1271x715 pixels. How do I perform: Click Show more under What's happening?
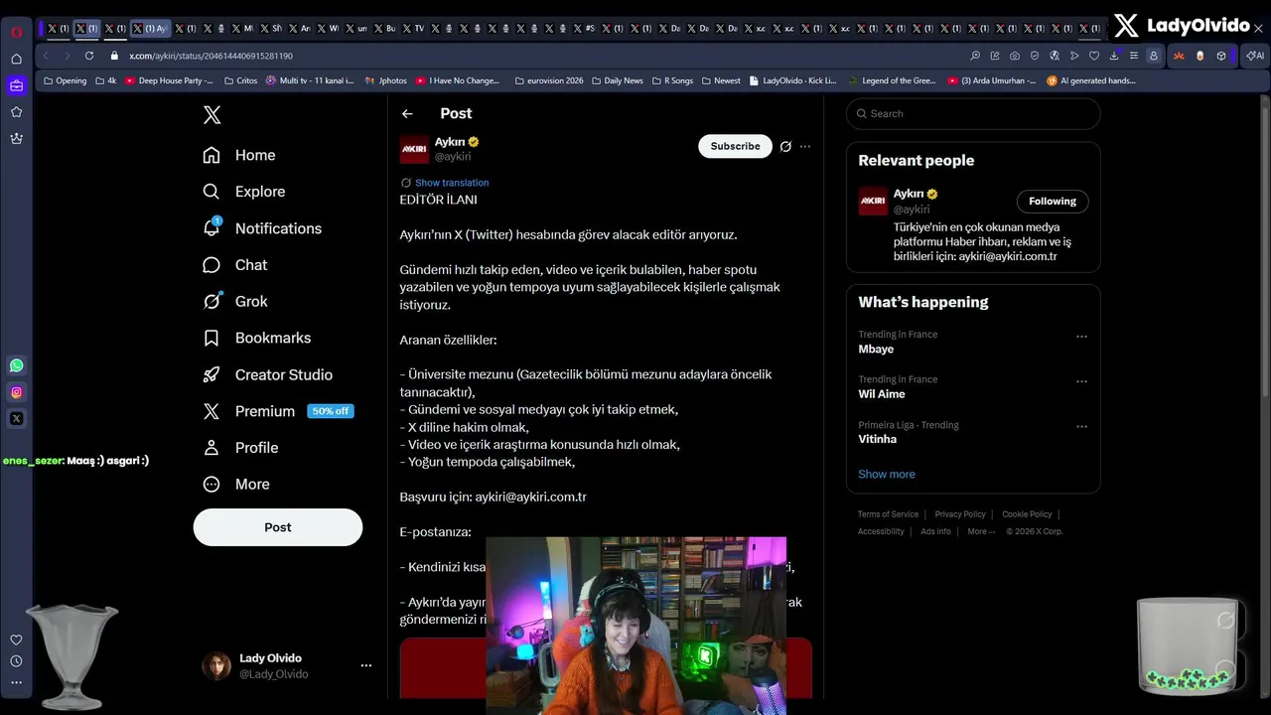(887, 474)
